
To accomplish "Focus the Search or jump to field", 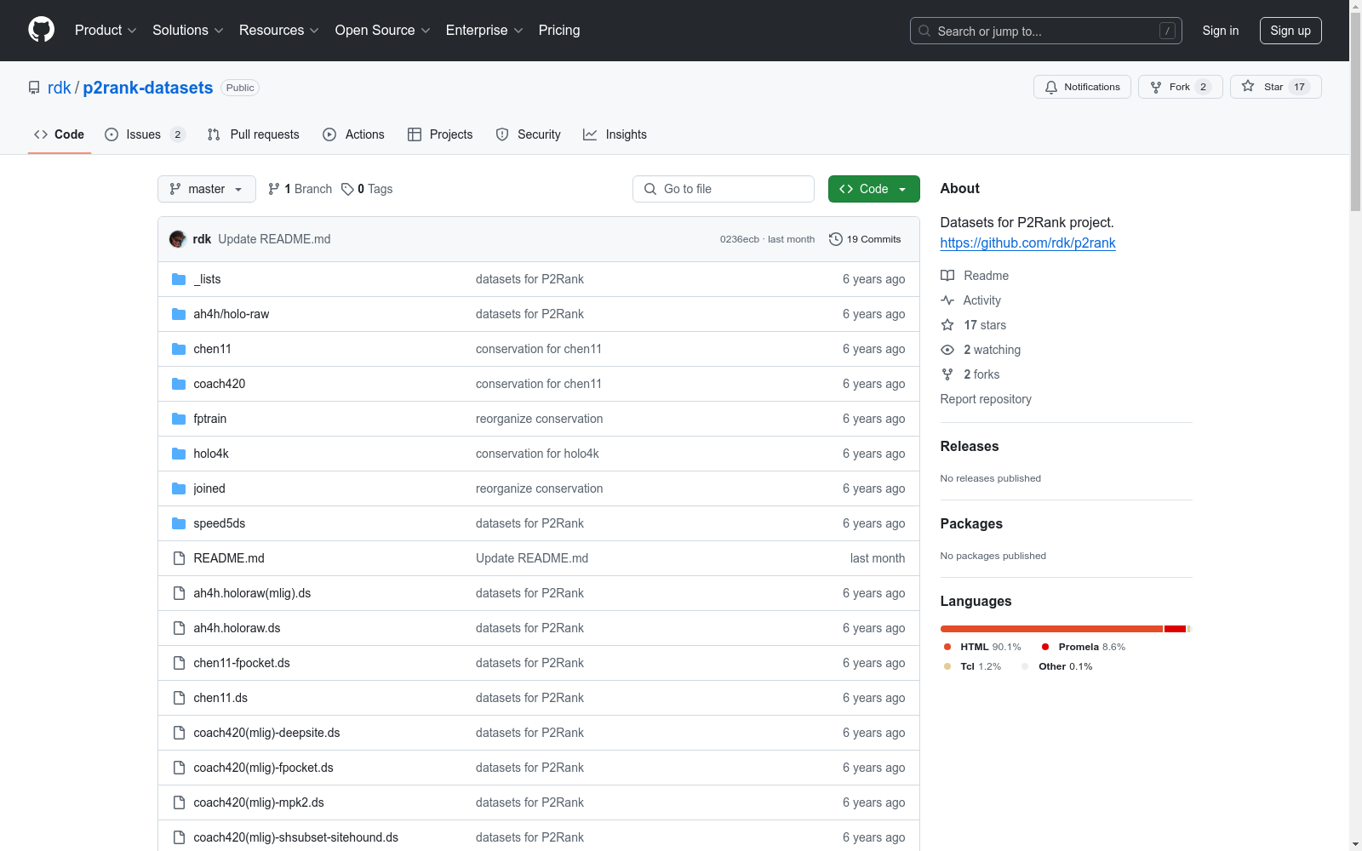I will 1046,31.
